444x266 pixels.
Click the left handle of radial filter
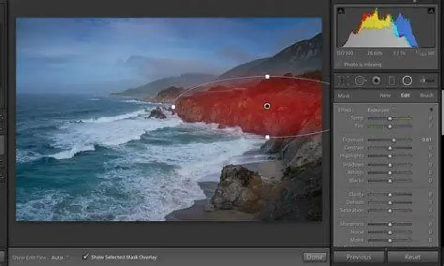coord(173,107)
